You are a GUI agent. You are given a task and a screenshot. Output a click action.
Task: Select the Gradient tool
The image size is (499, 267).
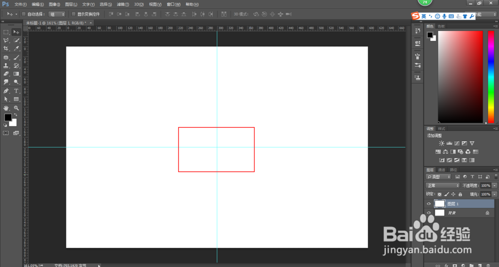pyautogui.click(x=16, y=74)
